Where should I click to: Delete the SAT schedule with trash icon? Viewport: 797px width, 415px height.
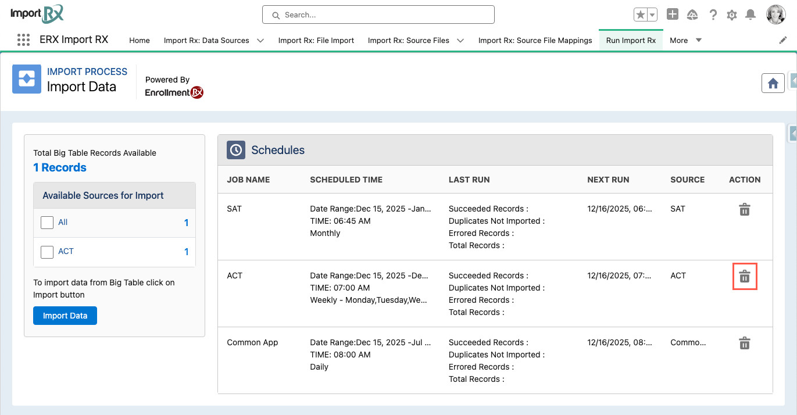(x=744, y=210)
